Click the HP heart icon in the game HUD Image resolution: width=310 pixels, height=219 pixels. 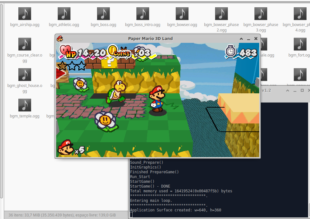click(65, 50)
